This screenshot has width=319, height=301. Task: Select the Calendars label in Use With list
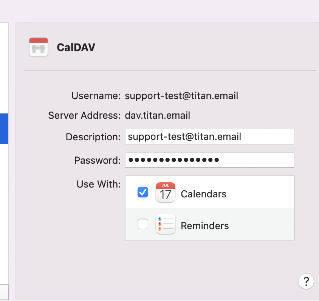pyautogui.click(x=203, y=194)
